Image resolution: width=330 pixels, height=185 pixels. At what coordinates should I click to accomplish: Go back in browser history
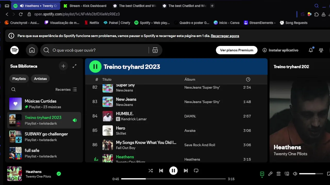click(7, 14)
